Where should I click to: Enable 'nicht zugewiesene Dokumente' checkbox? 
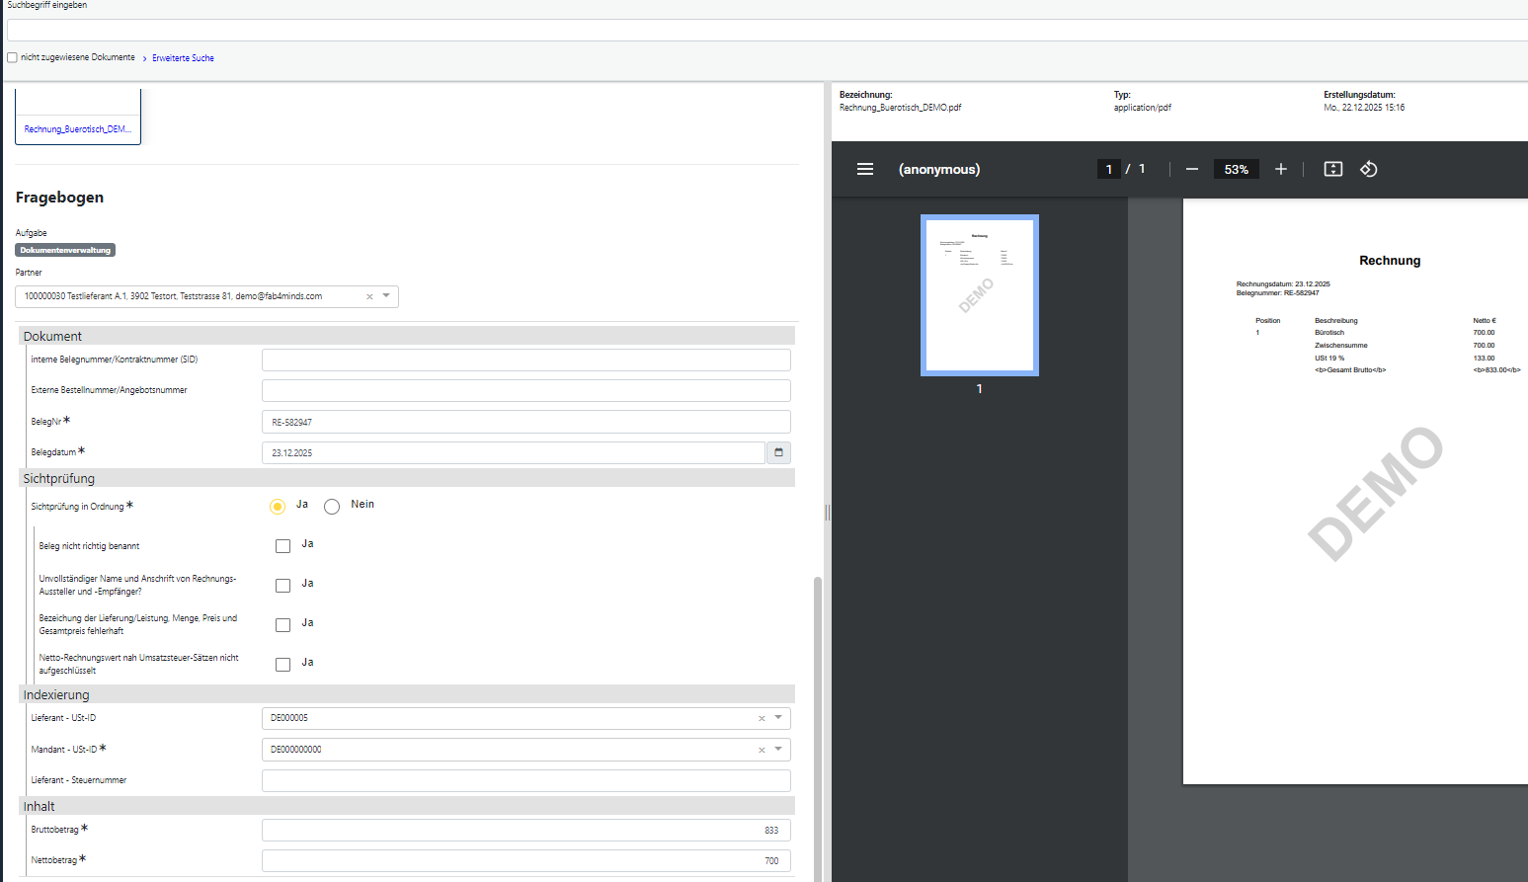[13, 57]
